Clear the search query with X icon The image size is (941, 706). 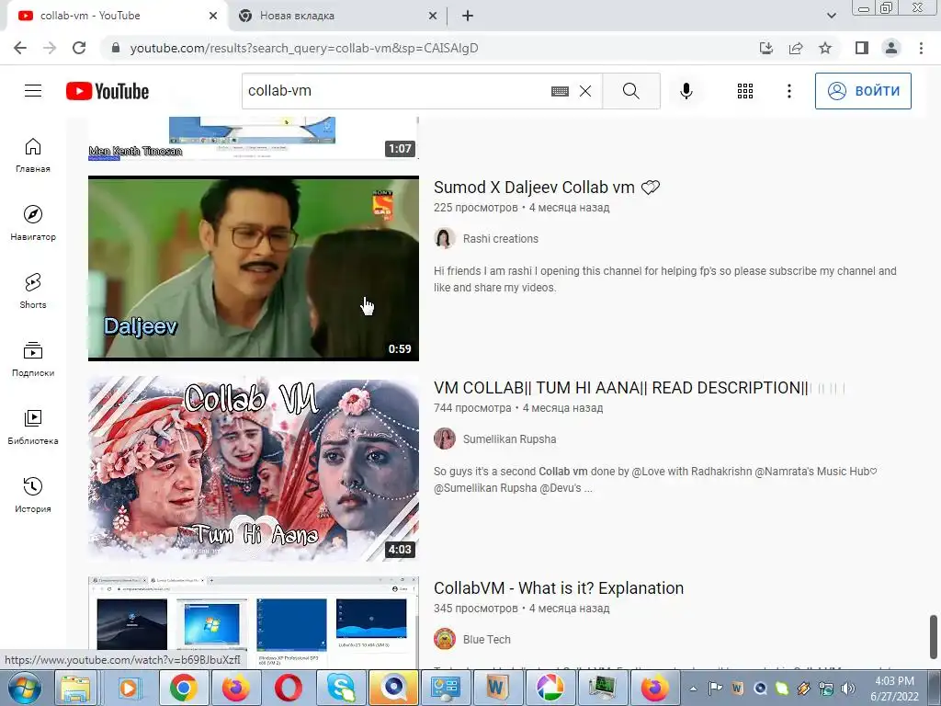point(585,91)
